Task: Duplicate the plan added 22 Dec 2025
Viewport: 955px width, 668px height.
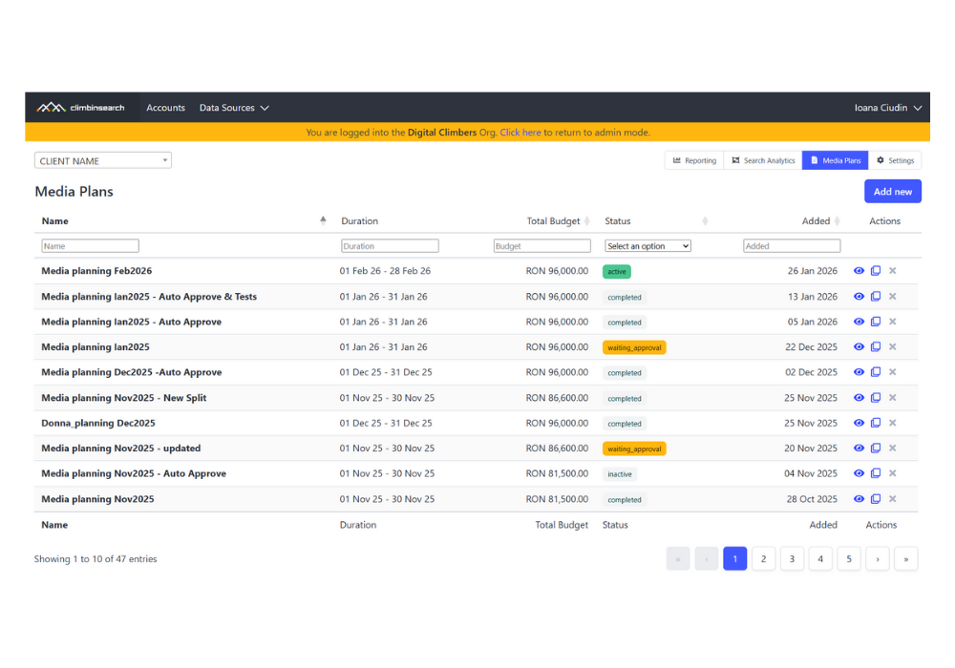Action: [x=876, y=346]
